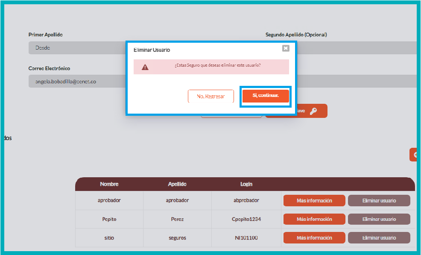Delete user NI101100 via Eliminar usuario
This screenshot has width=421, height=255.
[379, 238]
